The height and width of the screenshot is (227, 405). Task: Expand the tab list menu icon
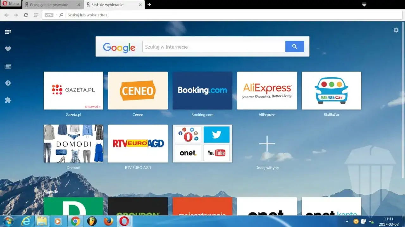click(364, 4)
